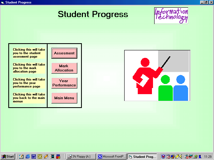Launch Internet Explorer from quick launch
Viewport: 214px width, 160px height.
28,157
